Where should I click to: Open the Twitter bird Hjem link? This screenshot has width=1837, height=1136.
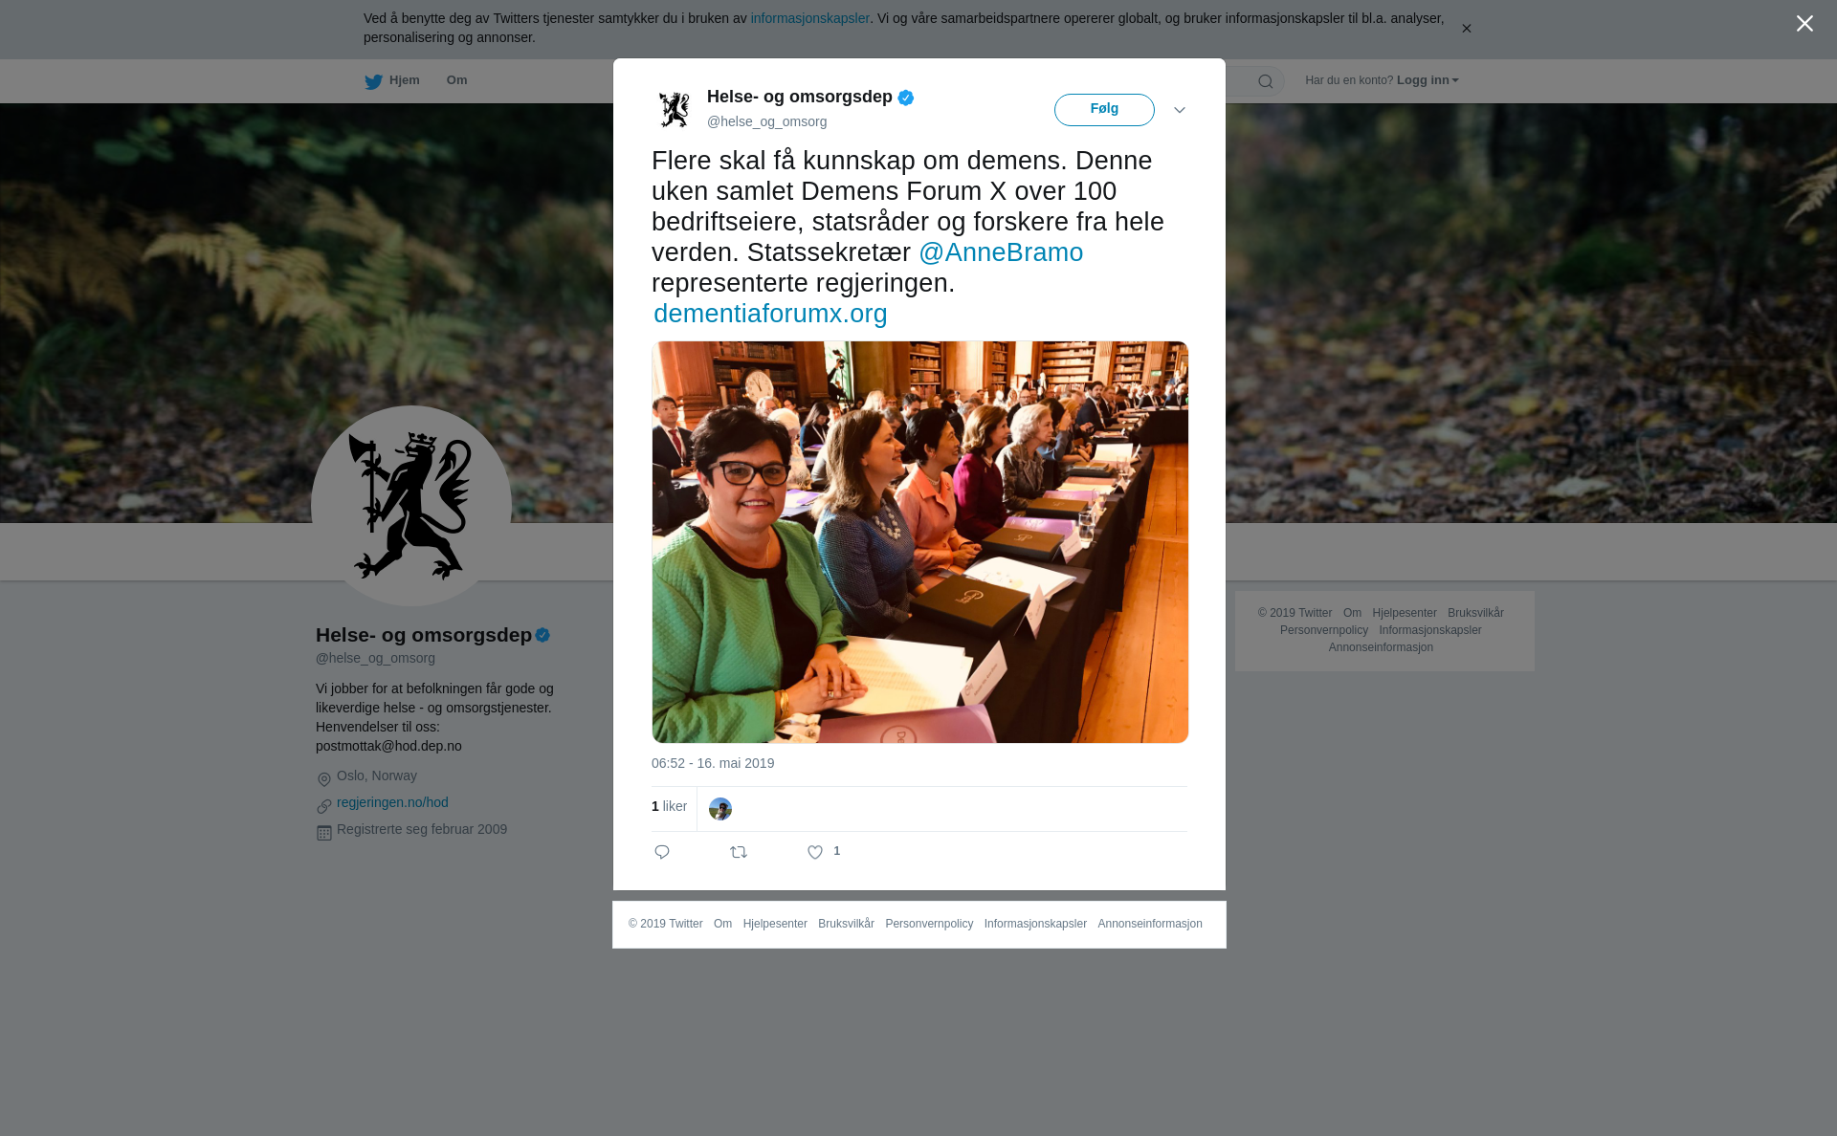point(392,80)
